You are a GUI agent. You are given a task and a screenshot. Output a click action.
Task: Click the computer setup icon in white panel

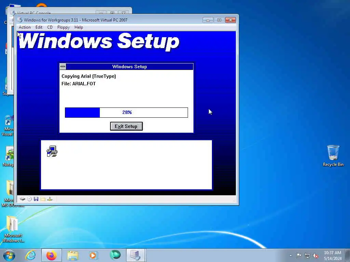(52, 151)
